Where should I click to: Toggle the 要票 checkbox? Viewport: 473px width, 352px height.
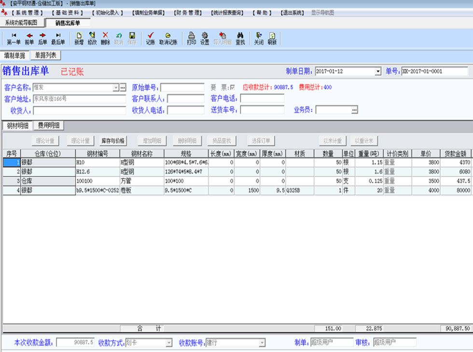pos(232,88)
